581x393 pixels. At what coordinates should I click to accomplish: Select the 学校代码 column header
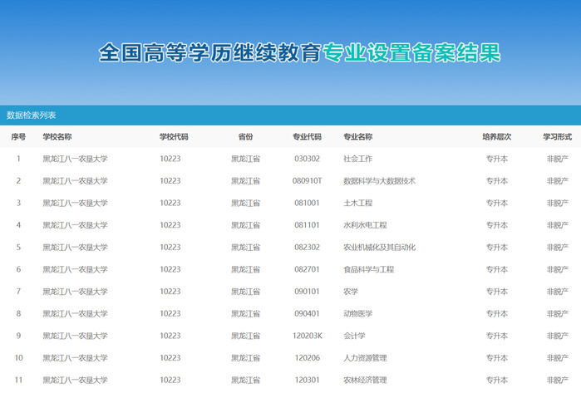[174, 136]
